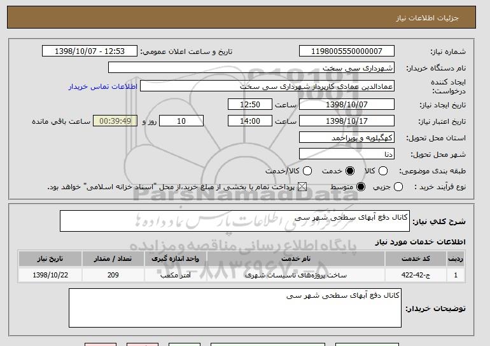Click the service code cell ج-42-422
The width and height of the screenshot is (490, 346).
pos(416,275)
